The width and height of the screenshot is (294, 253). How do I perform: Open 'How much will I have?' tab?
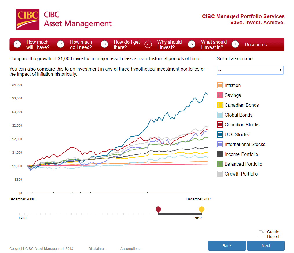click(38, 45)
